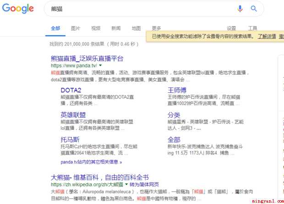The image size is (284, 204).
Task: Click panda.tv站内的其它相关信息 link
Action: [91, 162]
